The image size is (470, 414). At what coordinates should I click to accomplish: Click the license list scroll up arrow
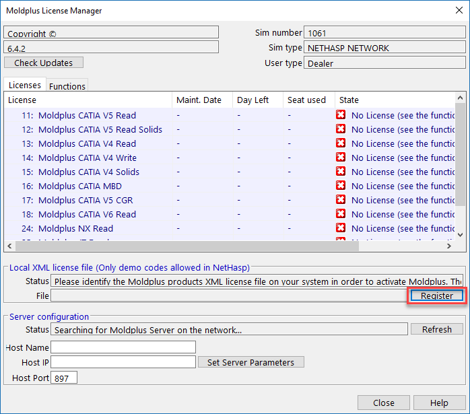pyautogui.click(x=460, y=98)
